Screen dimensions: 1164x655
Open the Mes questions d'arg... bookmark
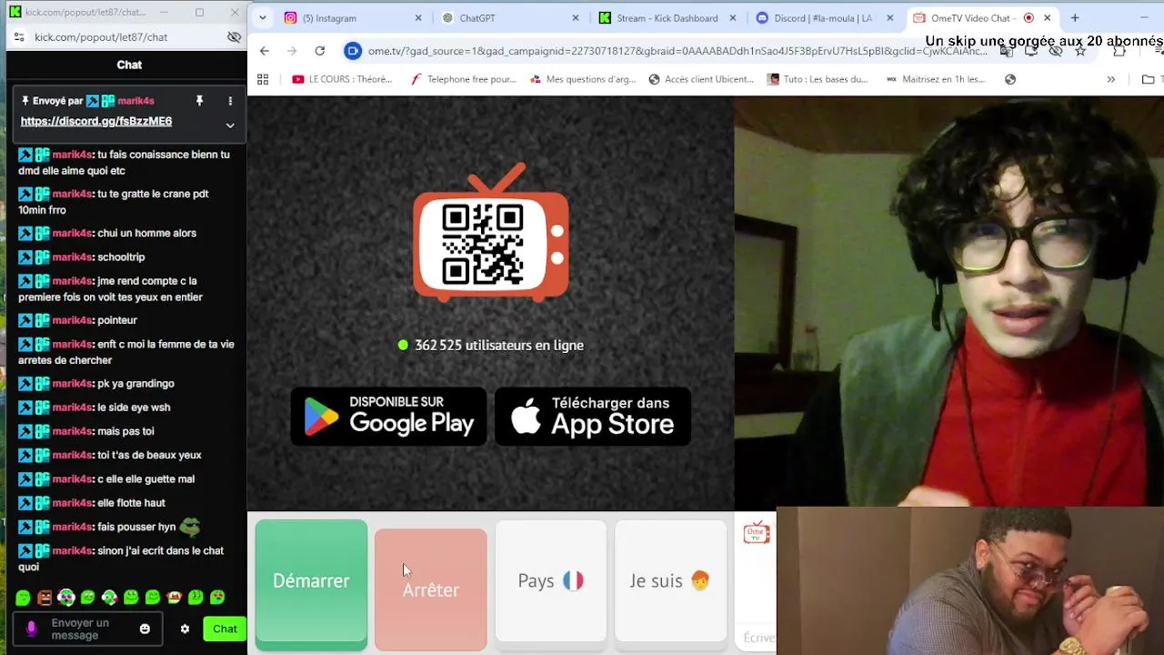[x=581, y=79]
